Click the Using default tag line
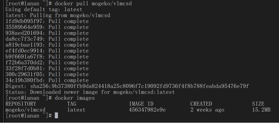Viewport: 279px width, 123px height. coord(44,9)
